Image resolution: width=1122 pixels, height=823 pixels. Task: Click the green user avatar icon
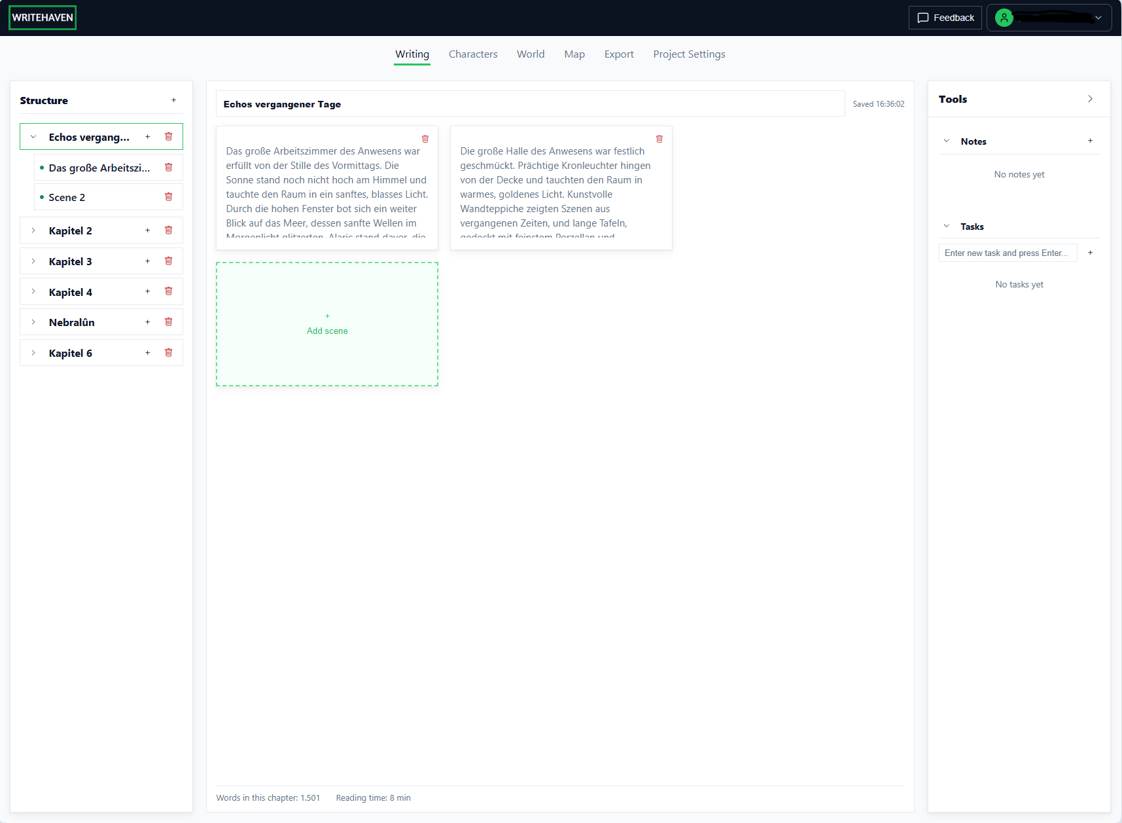point(1004,18)
